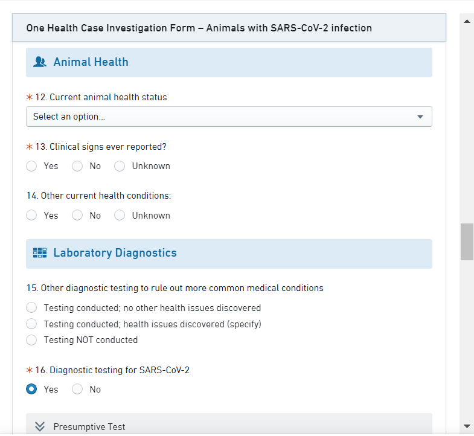Select No for Clinical signs ever reported
474x436 pixels.
(77, 166)
